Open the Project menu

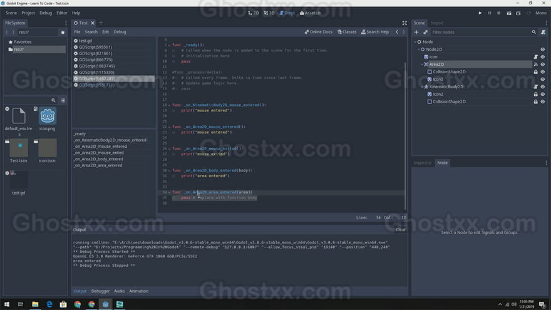click(x=28, y=13)
